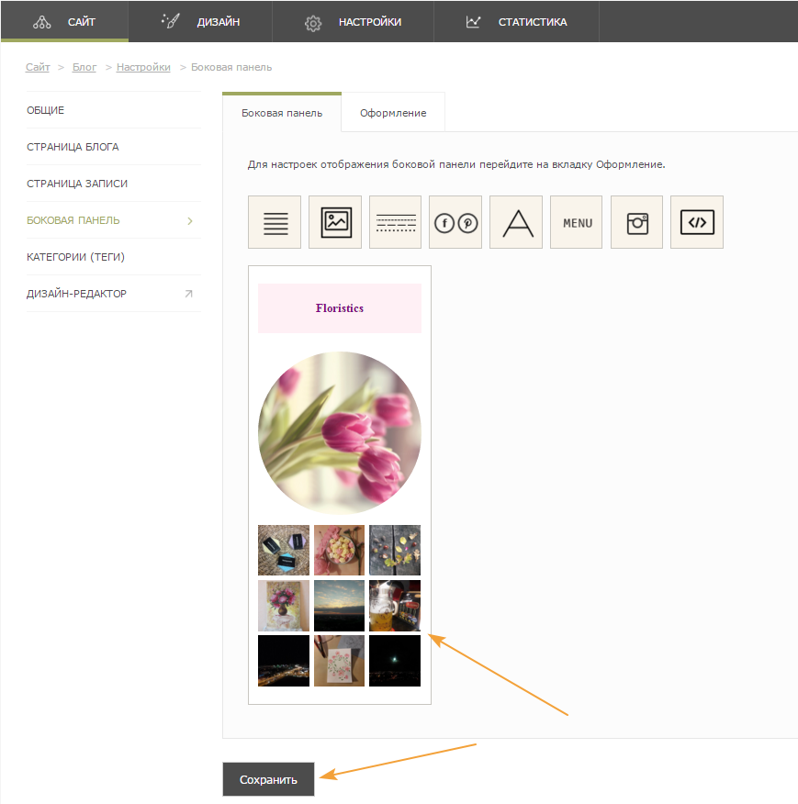Screen dimensions: 798x804
Task: Open ОБЩИЕ settings section
Action: coord(114,110)
